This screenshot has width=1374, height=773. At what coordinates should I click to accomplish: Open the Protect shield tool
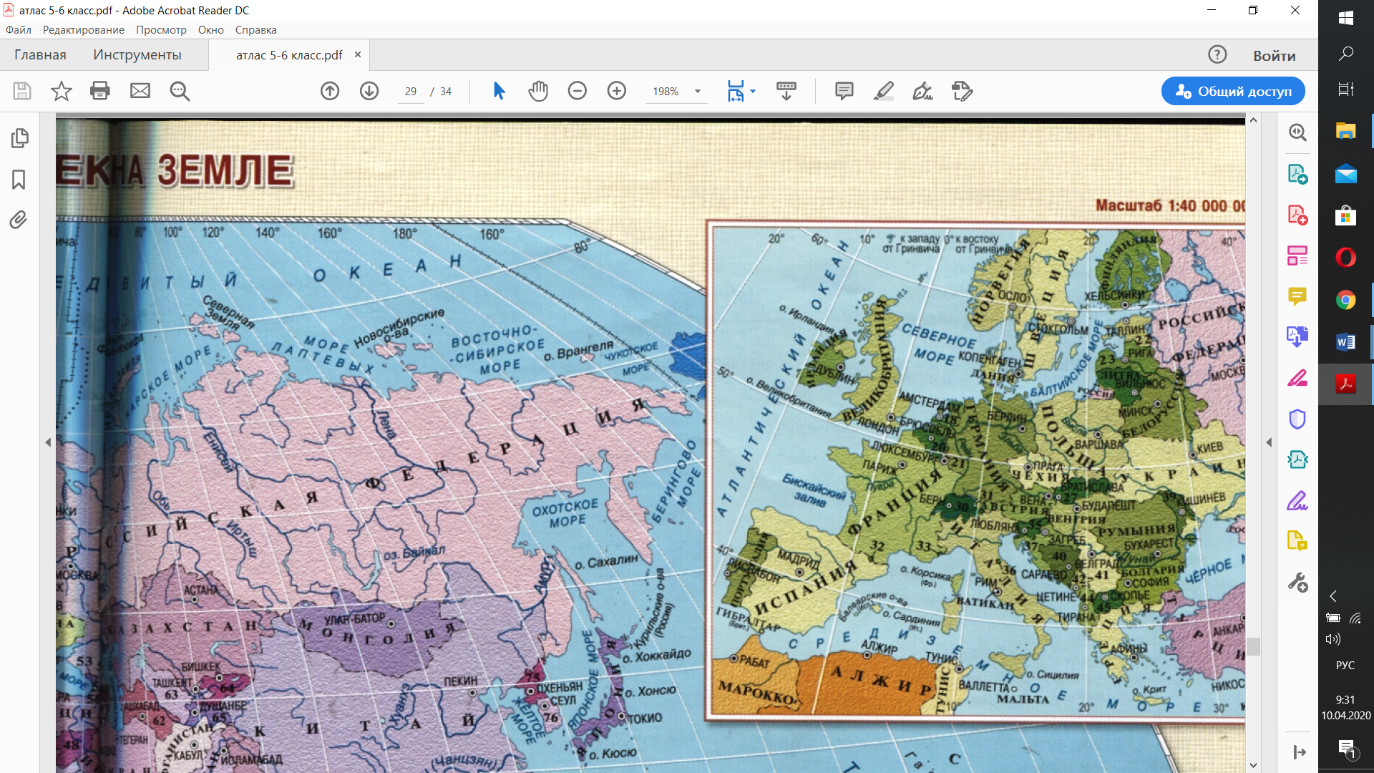click(x=1297, y=419)
